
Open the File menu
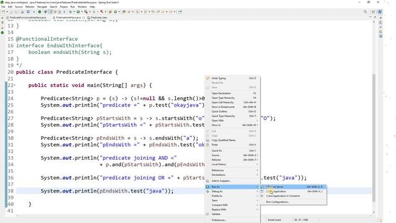tap(3, 7)
